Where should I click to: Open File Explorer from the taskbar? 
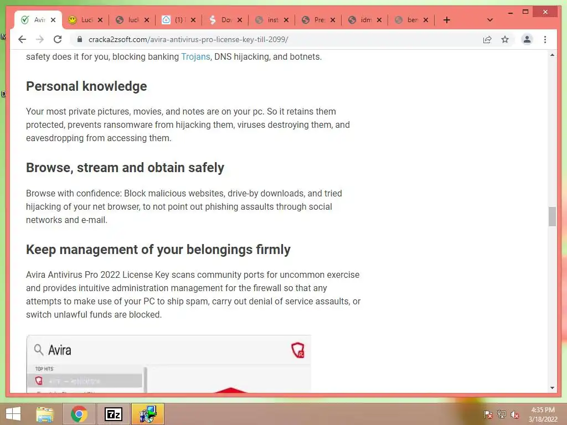(x=45, y=414)
